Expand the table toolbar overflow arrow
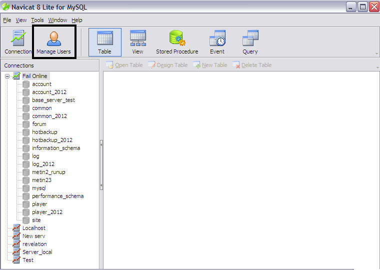This screenshot has width=380, height=270. (377, 67)
